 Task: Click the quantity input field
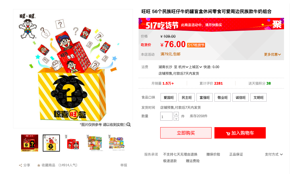pos(166,116)
